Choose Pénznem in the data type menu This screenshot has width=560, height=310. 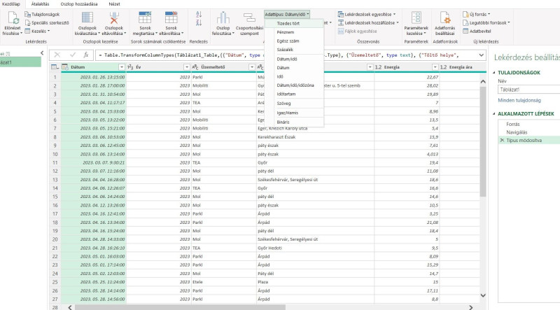click(294, 32)
